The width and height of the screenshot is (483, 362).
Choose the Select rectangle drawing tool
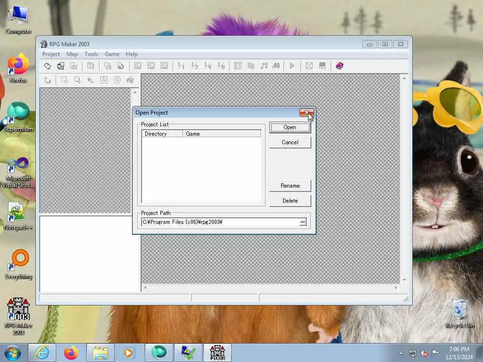tap(64, 80)
